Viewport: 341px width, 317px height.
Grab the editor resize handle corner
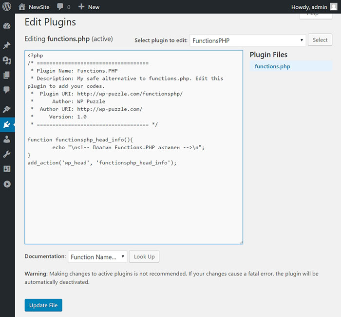(241, 242)
